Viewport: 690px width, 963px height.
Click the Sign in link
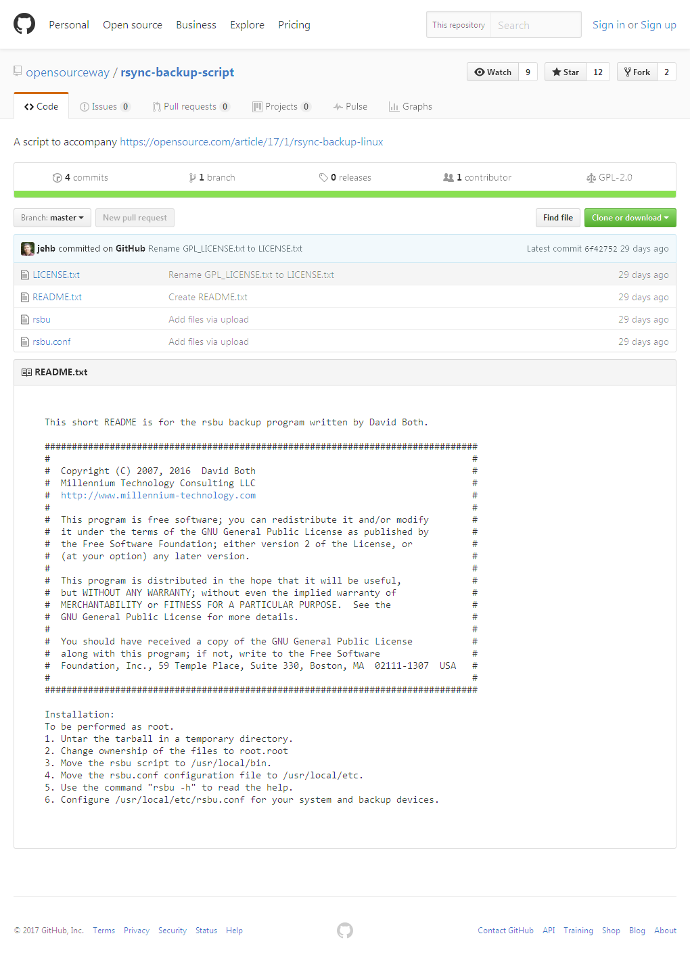(609, 24)
